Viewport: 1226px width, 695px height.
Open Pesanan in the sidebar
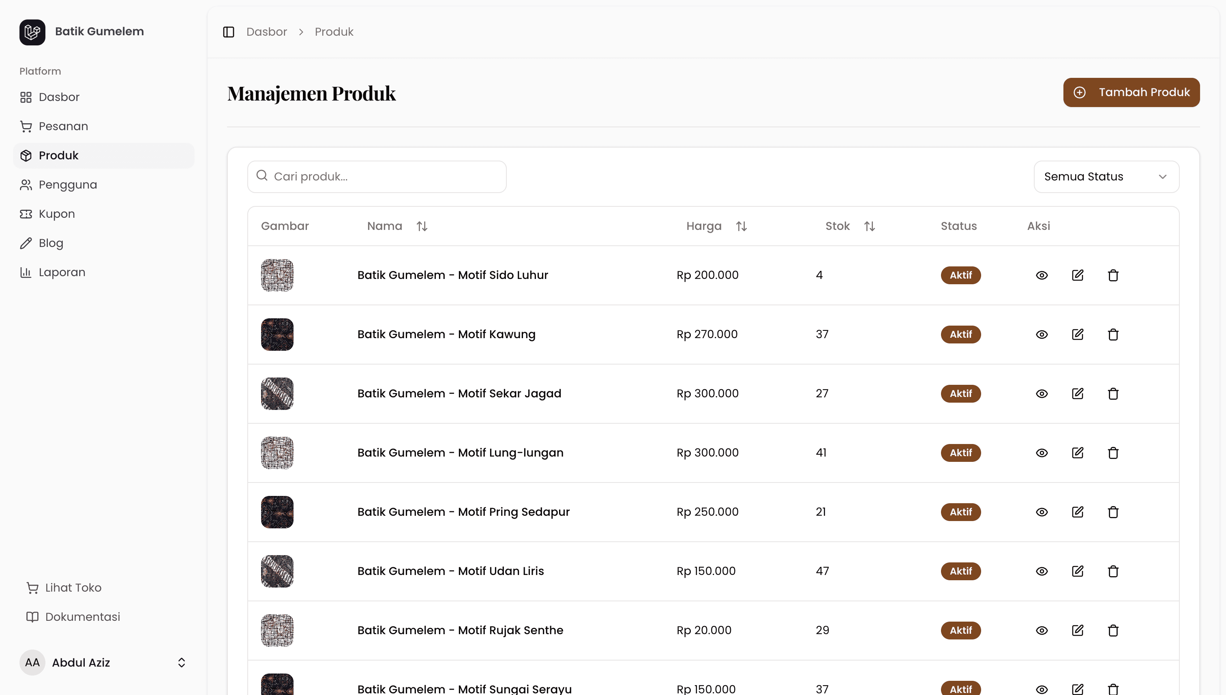click(x=103, y=127)
